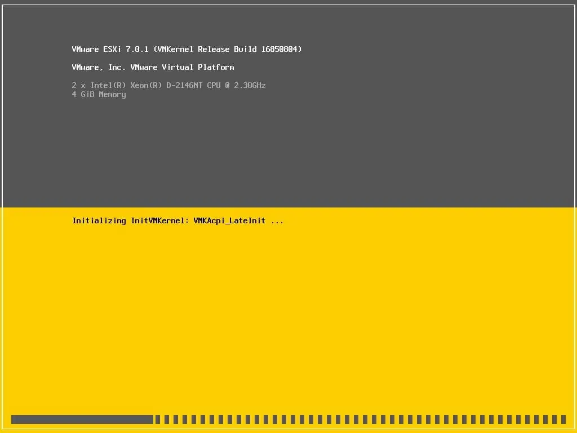Click the build number 16850804
Viewport: 577px width, 433px height.
tap(281, 49)
